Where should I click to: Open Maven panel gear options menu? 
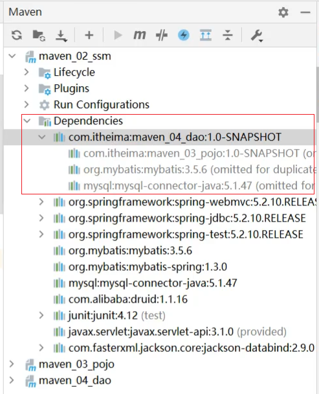(283, 12)
